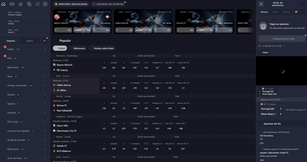Open the search magnifier icon

pos(38,4)
